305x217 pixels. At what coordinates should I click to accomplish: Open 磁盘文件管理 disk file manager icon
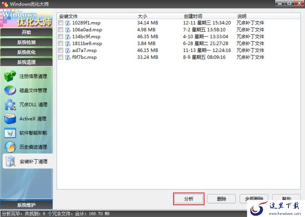[10, 90]
